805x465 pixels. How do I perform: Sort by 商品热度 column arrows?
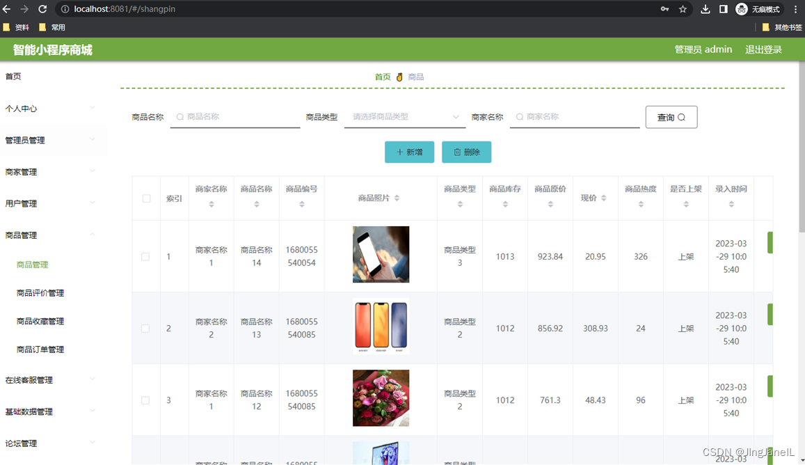click(641, 204)
